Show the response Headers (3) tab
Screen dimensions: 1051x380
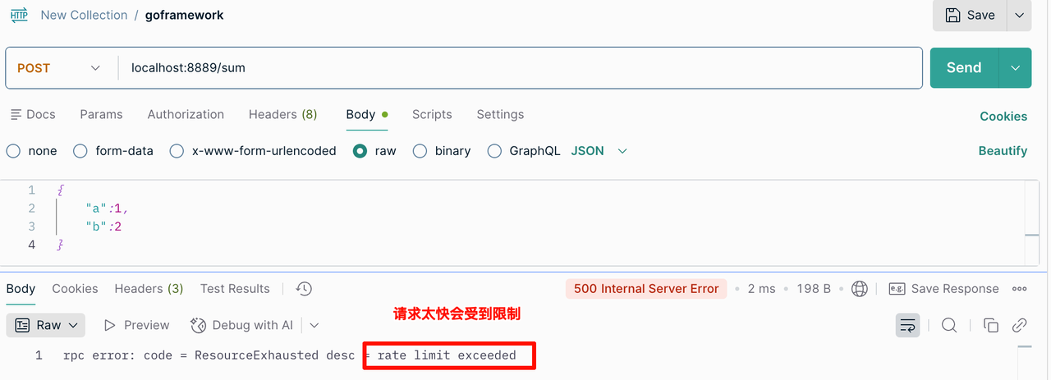[x=149, y=288]
